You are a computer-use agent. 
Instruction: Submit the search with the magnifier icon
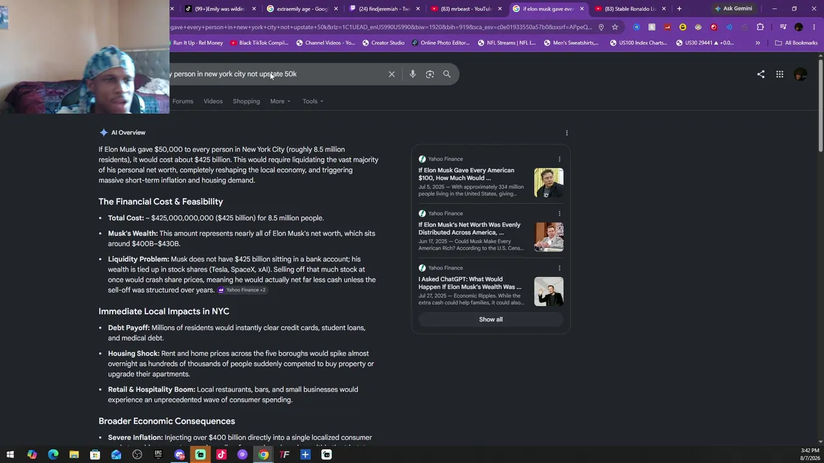tap(447, 74)
